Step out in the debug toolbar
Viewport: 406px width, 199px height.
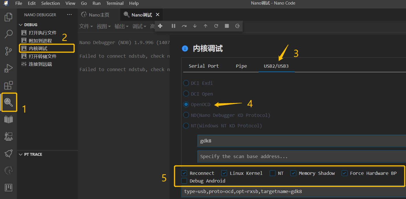click(x=205, y=26)
